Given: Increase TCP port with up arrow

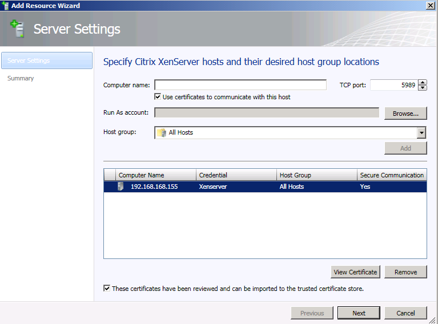Looking at the screenshot, I should [x=423, y=82].
